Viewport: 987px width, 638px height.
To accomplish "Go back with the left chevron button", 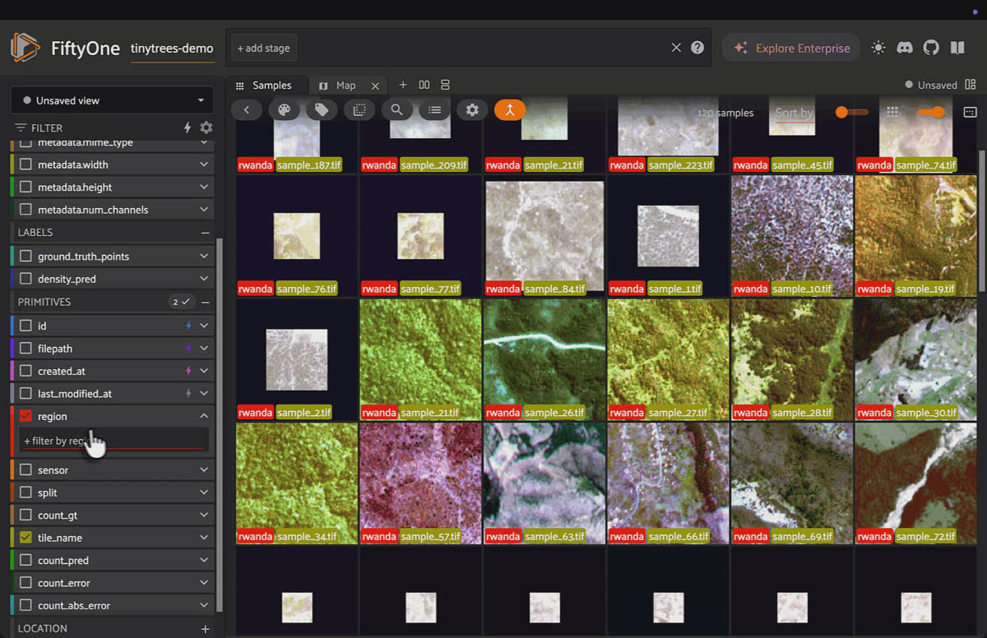I will [247, 110].
